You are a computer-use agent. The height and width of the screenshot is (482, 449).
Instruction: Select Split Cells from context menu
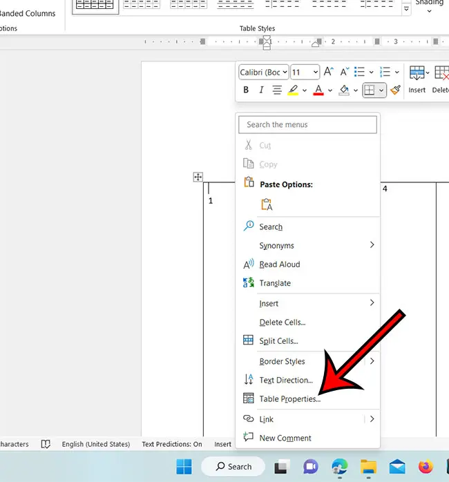coord(278,340)
